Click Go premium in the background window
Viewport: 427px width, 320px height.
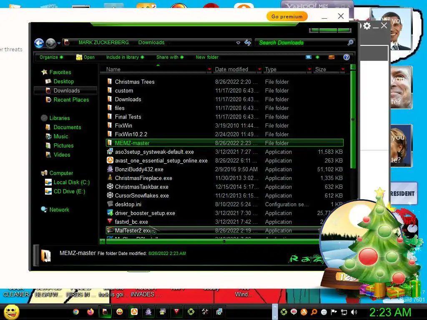pyautogui.click(x=287, y=17)
